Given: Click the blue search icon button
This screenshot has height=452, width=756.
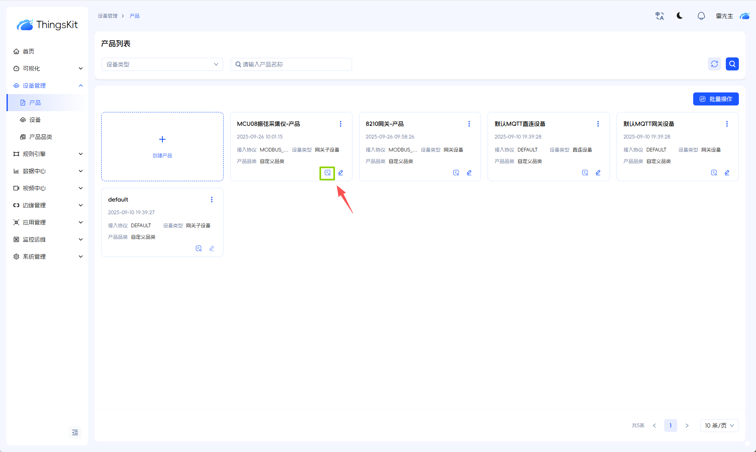Looking at the screenshot, I should point(732,64).
